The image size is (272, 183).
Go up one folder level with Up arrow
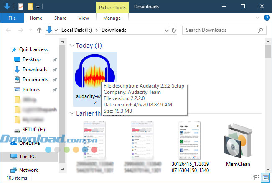[39, 30]
